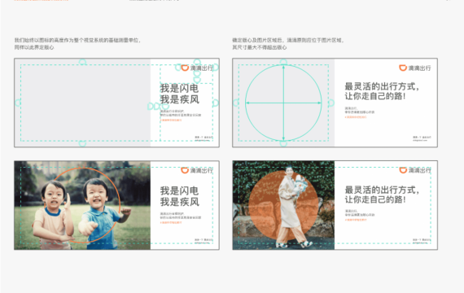Viewport: 464px width, 293px height.
Task: Click the orange tagline on the two-boys banner
Action: tap(171, 222)
